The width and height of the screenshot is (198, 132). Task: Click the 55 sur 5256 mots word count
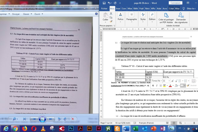click(x=123, y=123)
